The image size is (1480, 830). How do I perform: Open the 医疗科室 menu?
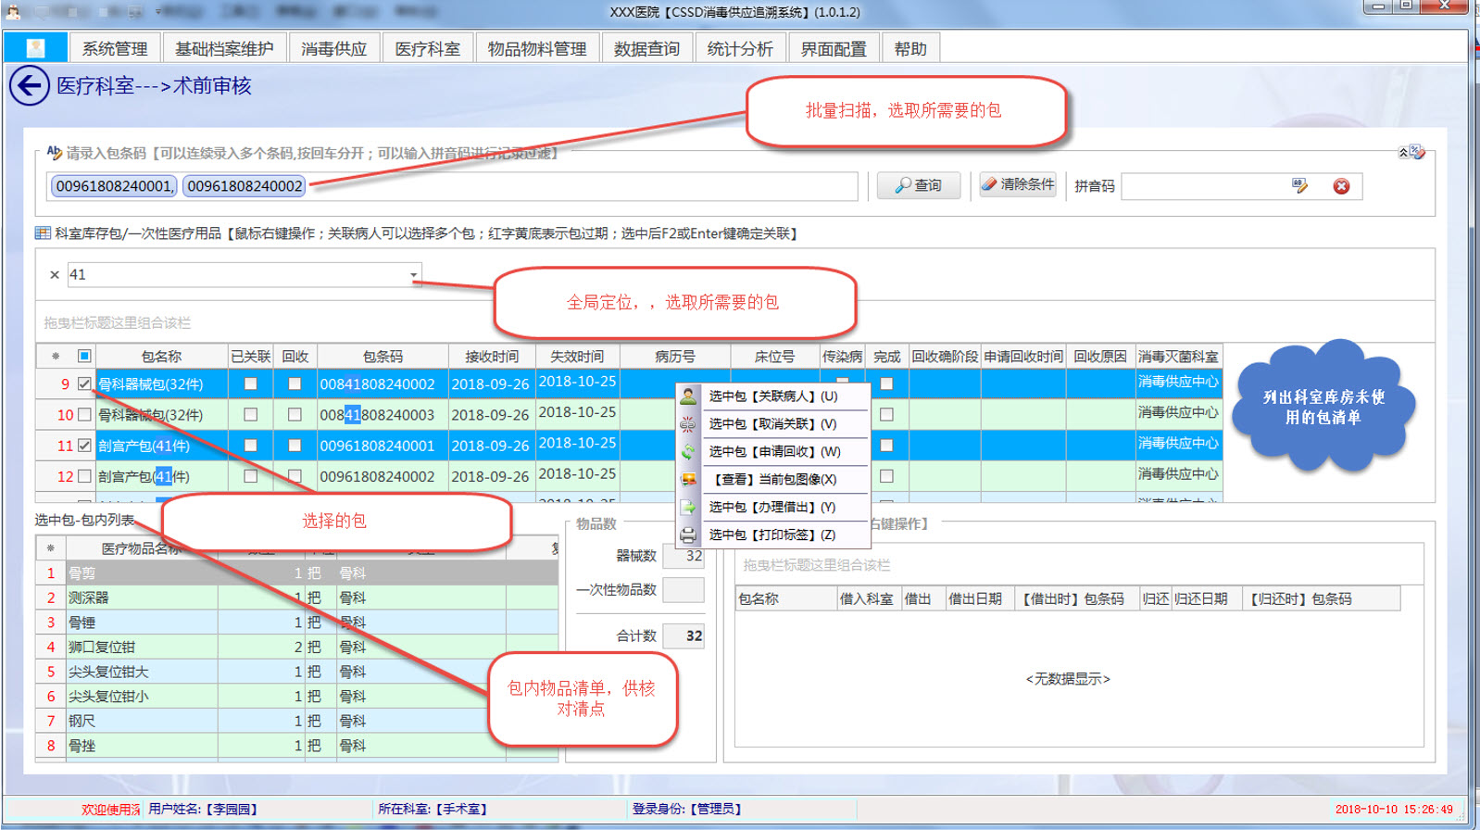(x=427, y=49)
